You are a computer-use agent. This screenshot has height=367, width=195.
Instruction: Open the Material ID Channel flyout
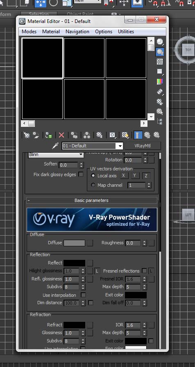tap(113, 135)
